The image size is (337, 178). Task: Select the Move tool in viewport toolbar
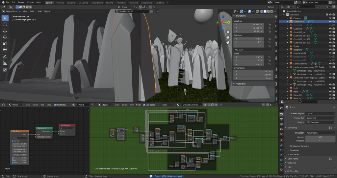tap(5, 31)
